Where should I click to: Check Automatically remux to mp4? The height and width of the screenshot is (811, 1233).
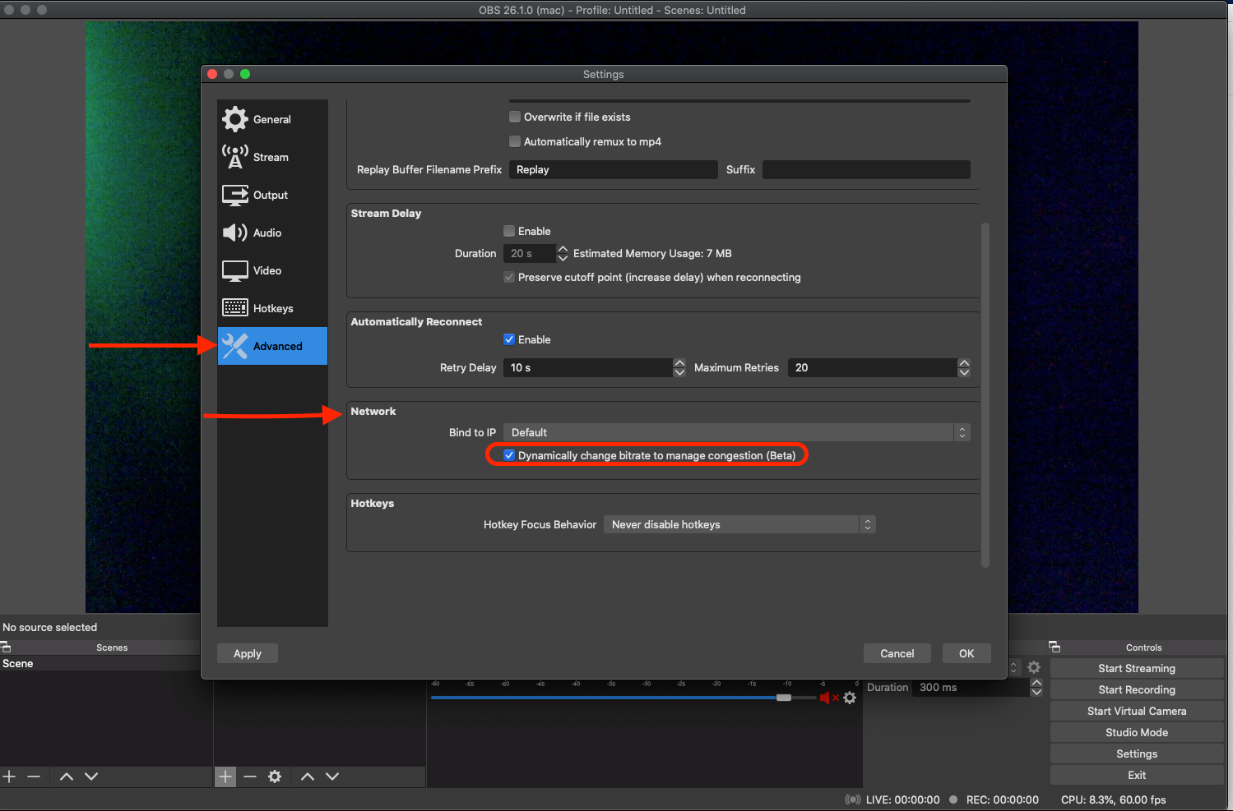pos(515,141)
